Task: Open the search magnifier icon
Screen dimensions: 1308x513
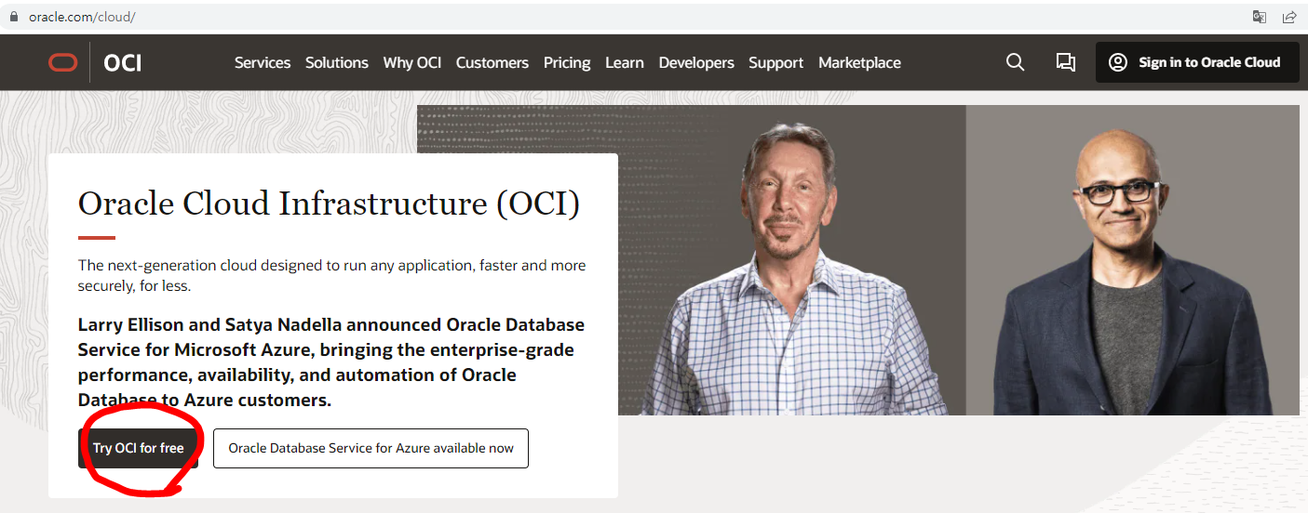Action: (x=1016, y=62)
